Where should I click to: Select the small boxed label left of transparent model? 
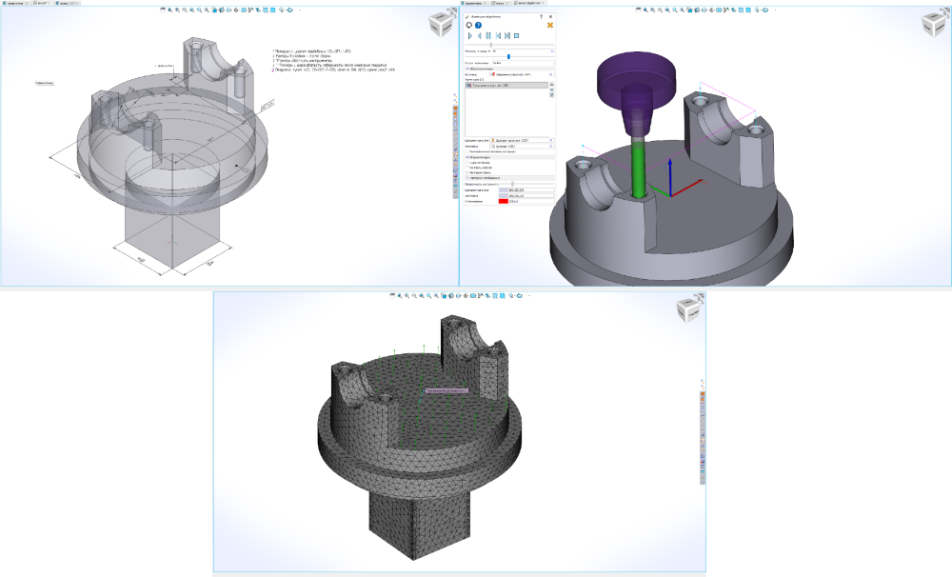(x=45, y=83)
